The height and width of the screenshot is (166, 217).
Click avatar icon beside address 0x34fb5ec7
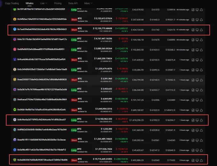(15, 19)
